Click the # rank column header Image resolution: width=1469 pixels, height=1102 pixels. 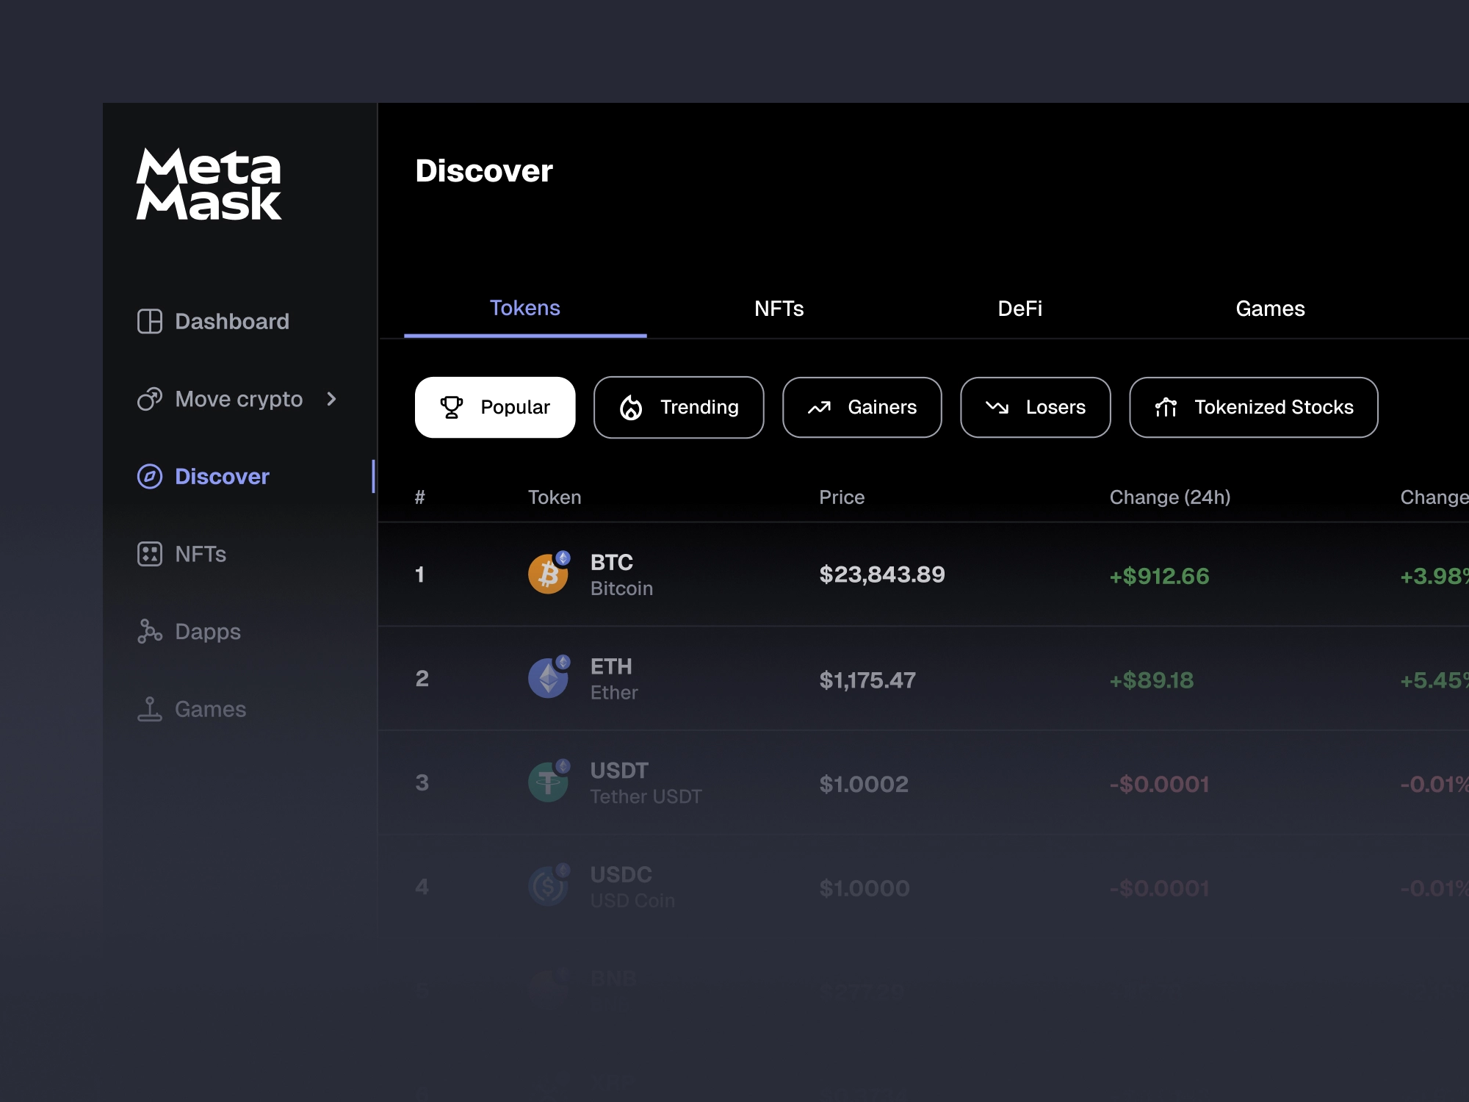point(420,497)
